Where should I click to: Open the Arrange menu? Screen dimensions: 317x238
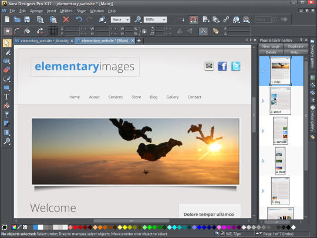pyautogui.click(x=36, y=11)
